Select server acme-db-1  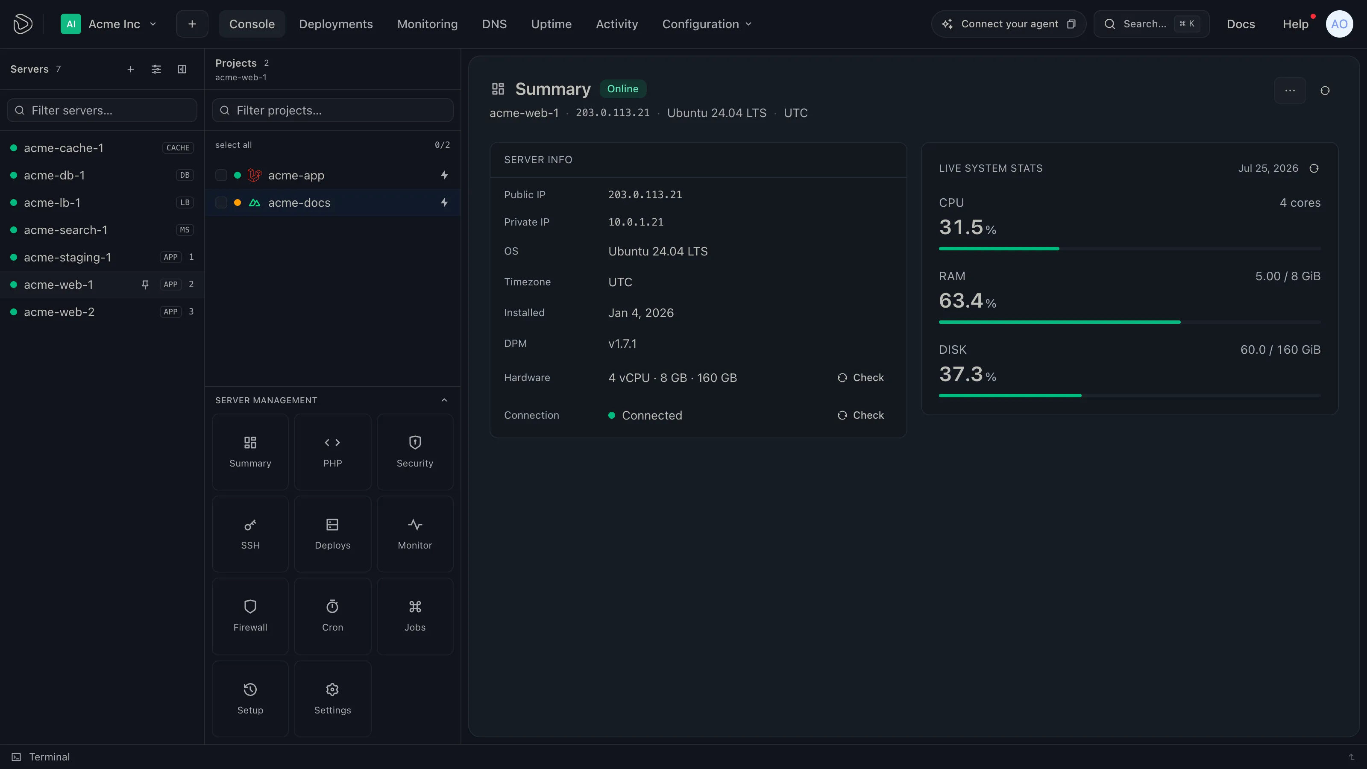[102, 175]
